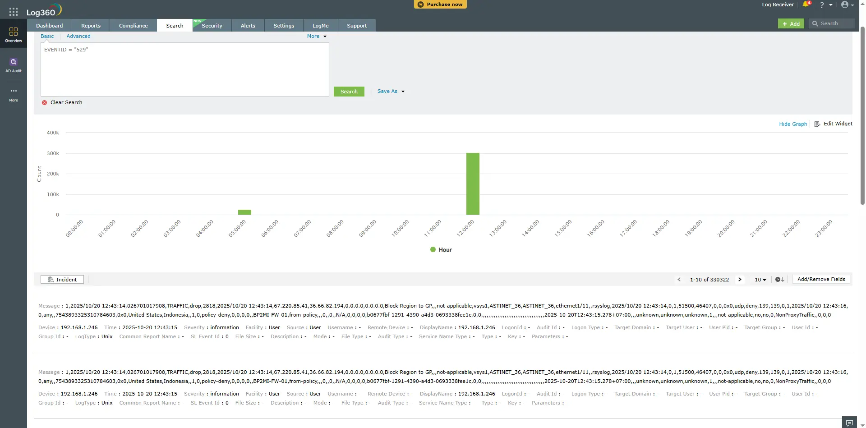Viewport: 866px width, 428px height.
Task: Open the More dropdown above query box
Action: pyautogui.click(x=317, y=36)
